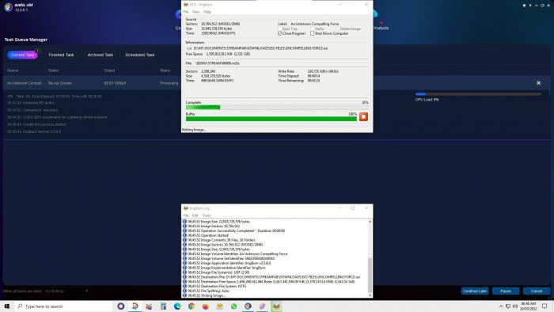Click the ImgBurn Log scroll-down arrow
Image resolution: width=554 pixels, height=312 pixels.
370,295
